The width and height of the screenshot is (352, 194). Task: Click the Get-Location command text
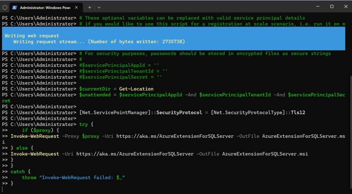click(136, 89)
